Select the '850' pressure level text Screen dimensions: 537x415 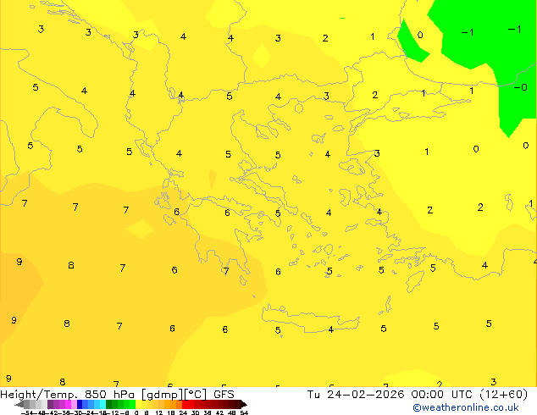pos(96,395)
